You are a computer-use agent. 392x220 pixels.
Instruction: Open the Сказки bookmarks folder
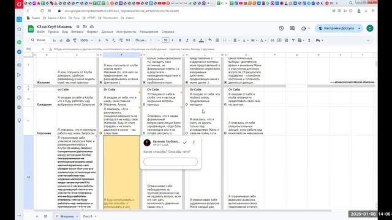(127, 18)
